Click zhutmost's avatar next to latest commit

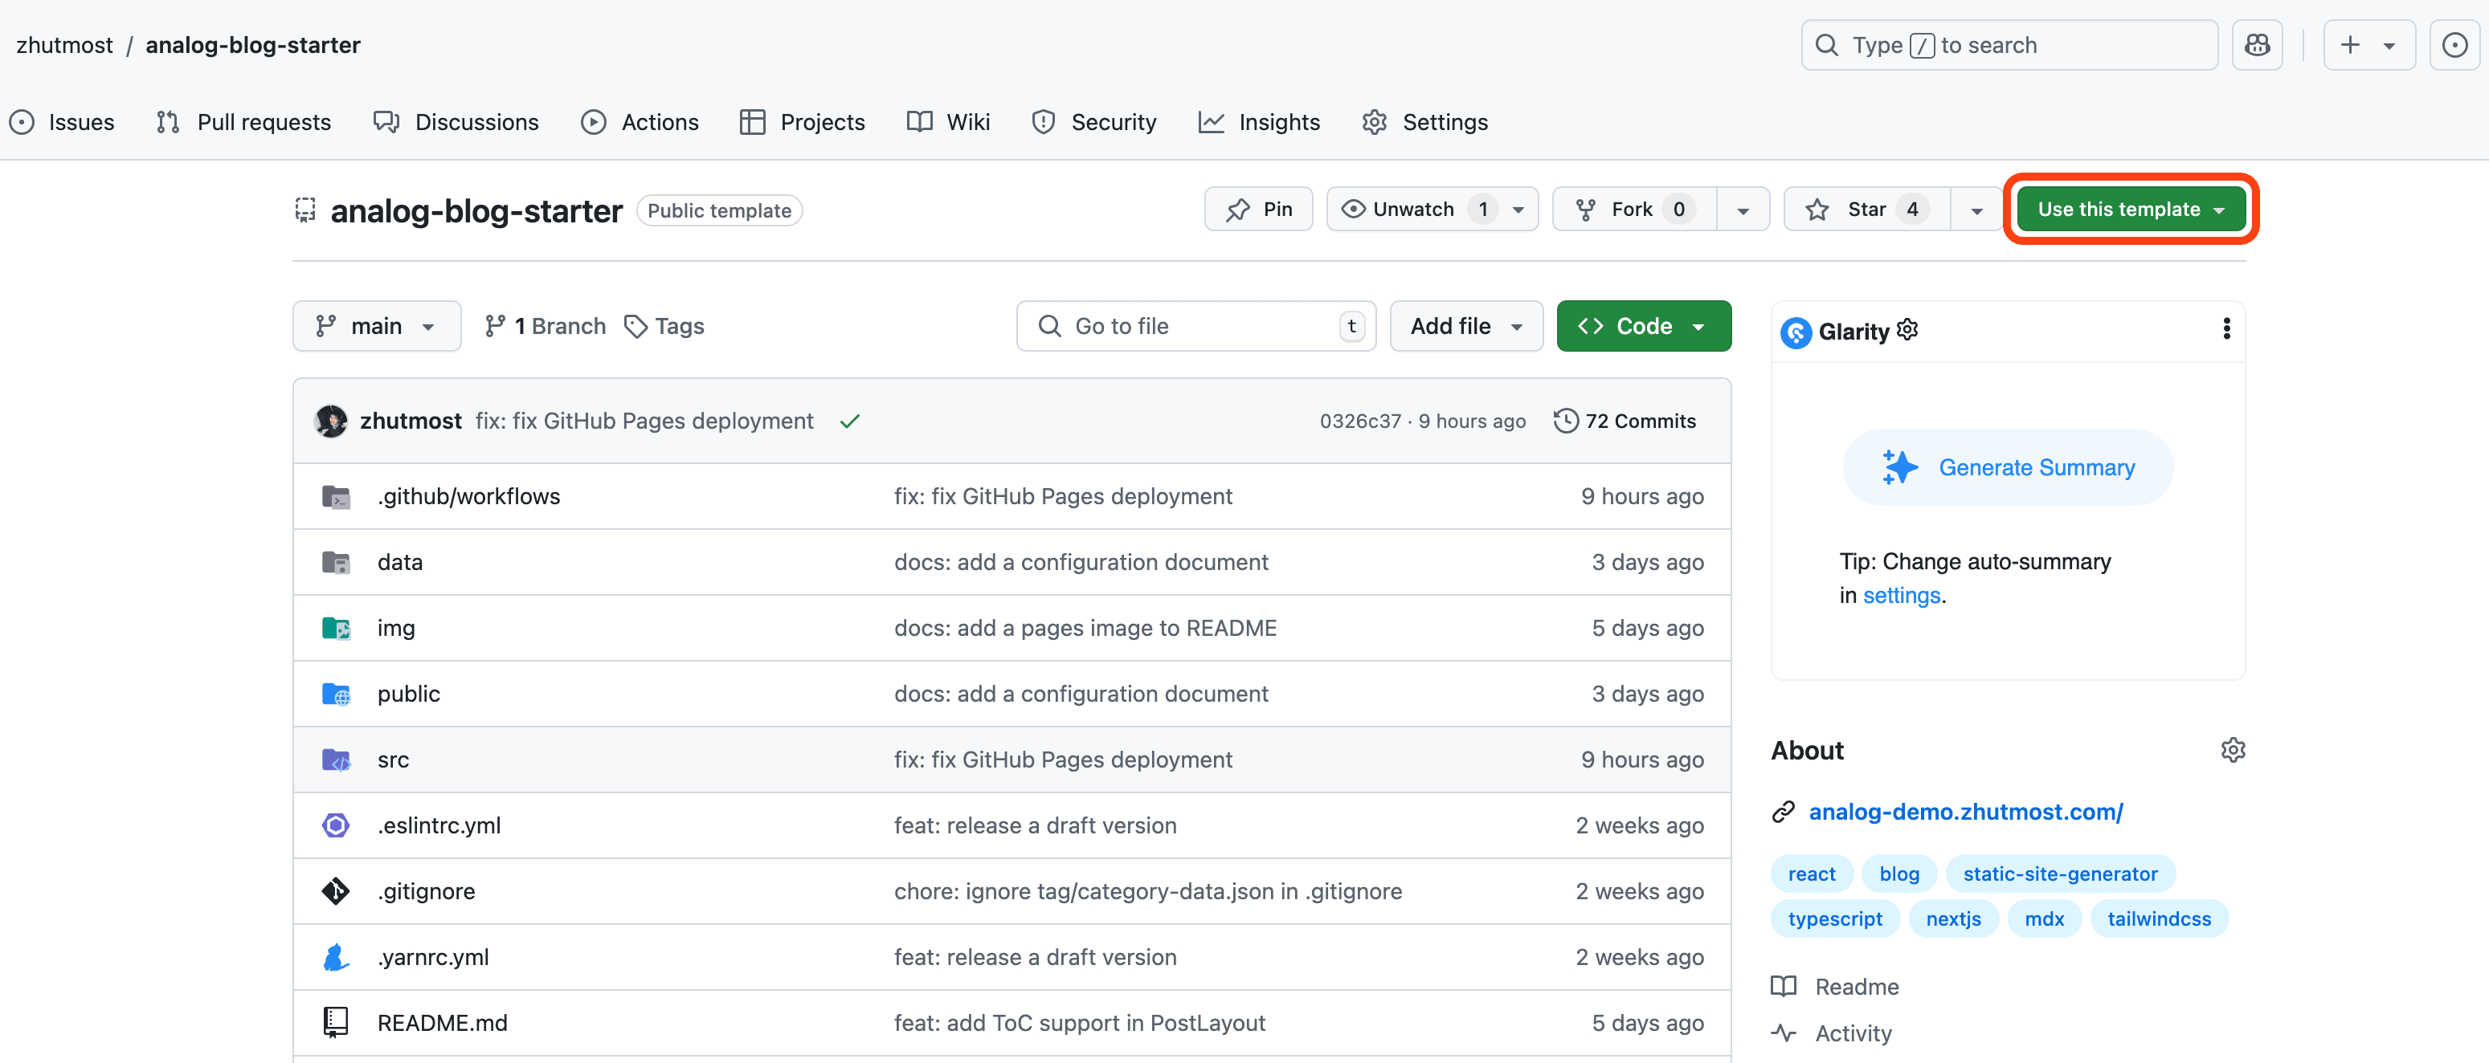tap(330, 420)
